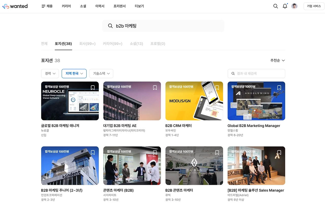Expand the 기술스택 filter dropdown
This screenshot has height=206, width=325.
click(101, 73)
